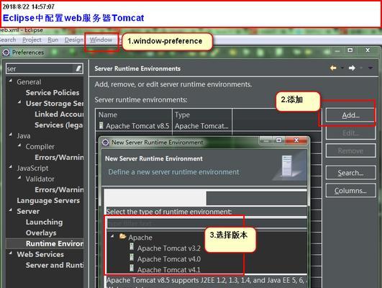
Task: Collapse the JavaScript tree node
Action: (x=11, y=166)
